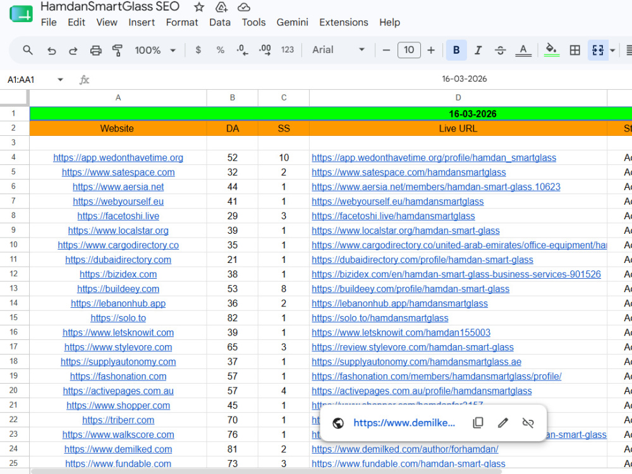Open the Help menu
Image resolution: width=632 pixels, height=474 pixels.
point(389,22)
